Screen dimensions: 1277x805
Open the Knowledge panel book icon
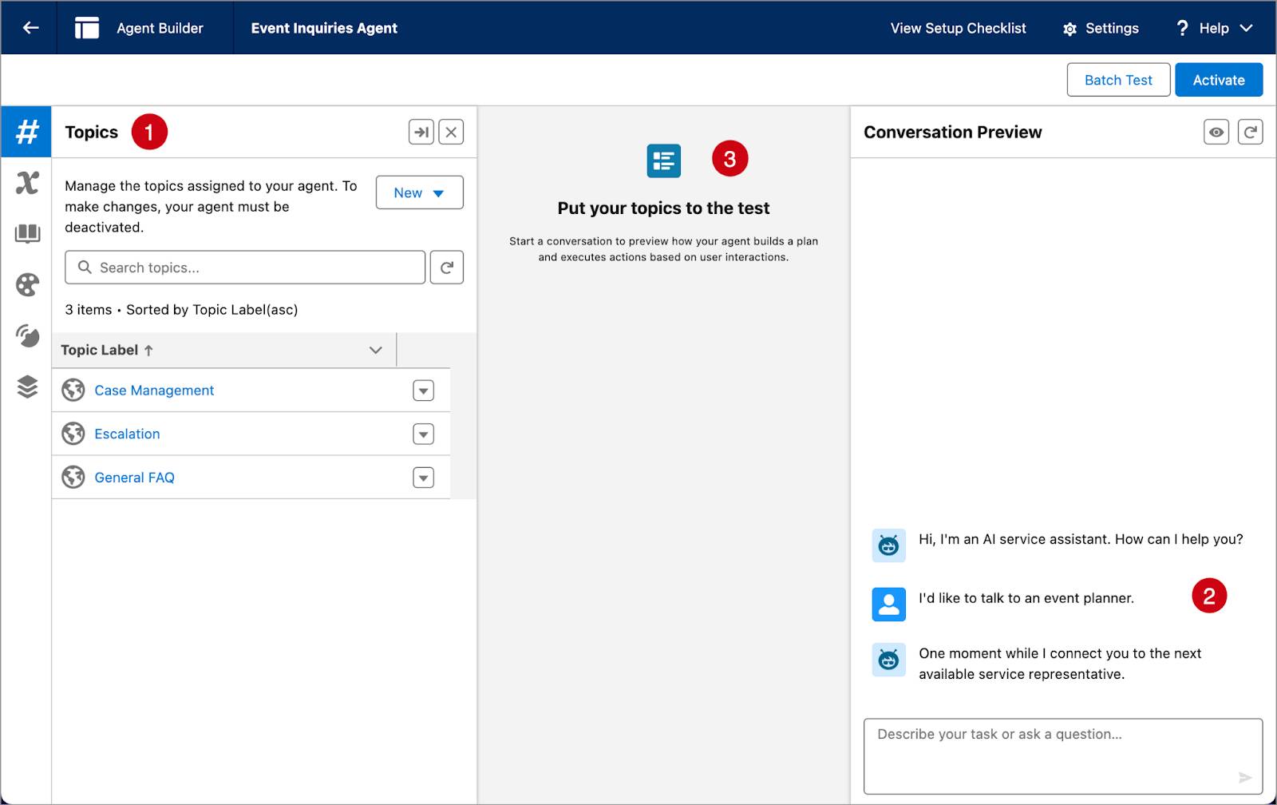26,234
